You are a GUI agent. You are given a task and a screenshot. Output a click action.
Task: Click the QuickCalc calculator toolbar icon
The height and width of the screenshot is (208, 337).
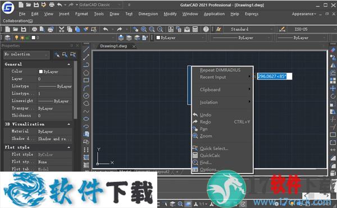point(195,29)
